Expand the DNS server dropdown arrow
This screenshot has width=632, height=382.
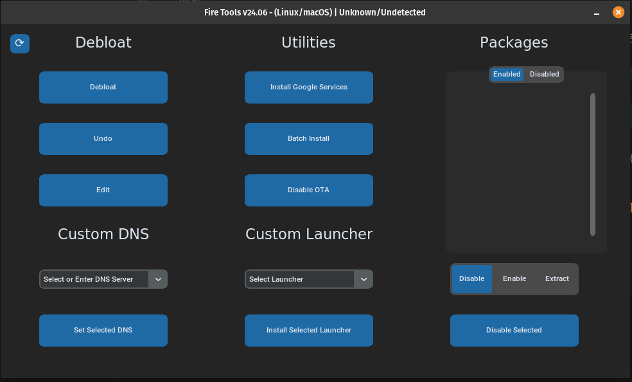158,279
